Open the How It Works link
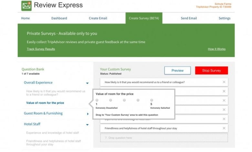 pos(217,49)
